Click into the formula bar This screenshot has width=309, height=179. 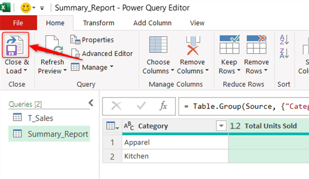click(244, 106)
